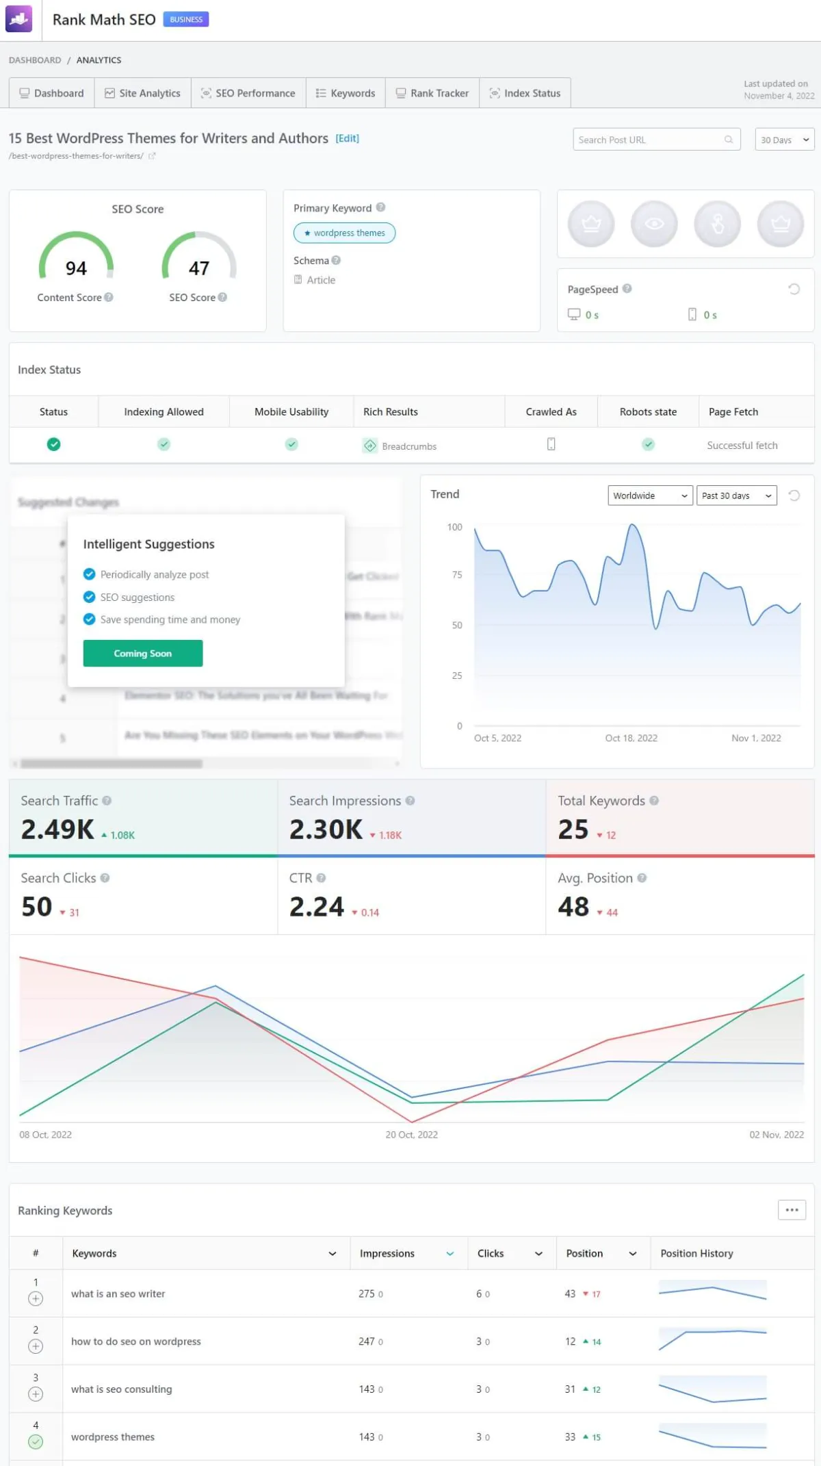Click the Suggested Changes horizontal scrollbar

(112, 763)
